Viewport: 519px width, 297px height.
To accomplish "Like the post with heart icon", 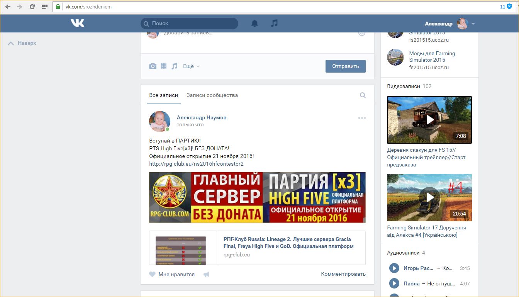I will 152,274.
